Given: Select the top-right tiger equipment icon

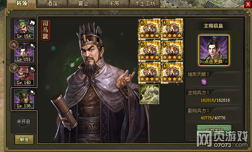Looking at the screenshot, I should pyautogui.click(x=172, y=29).
